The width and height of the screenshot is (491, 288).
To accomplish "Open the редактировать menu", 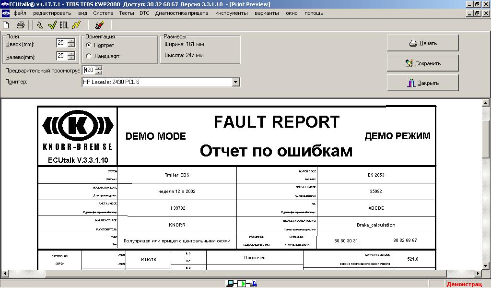I will coord(52,13).
